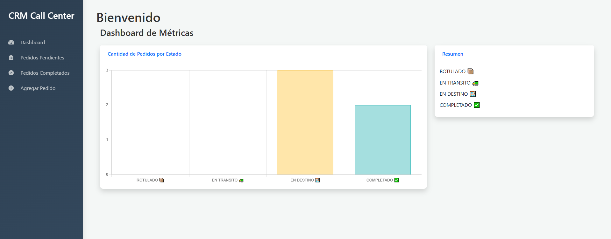Viewport: 611px width, 239px height.
Task: Click the Cantidad de Pedidos por Estado heading
Action: pyautogui.click(x=144, y=54)
